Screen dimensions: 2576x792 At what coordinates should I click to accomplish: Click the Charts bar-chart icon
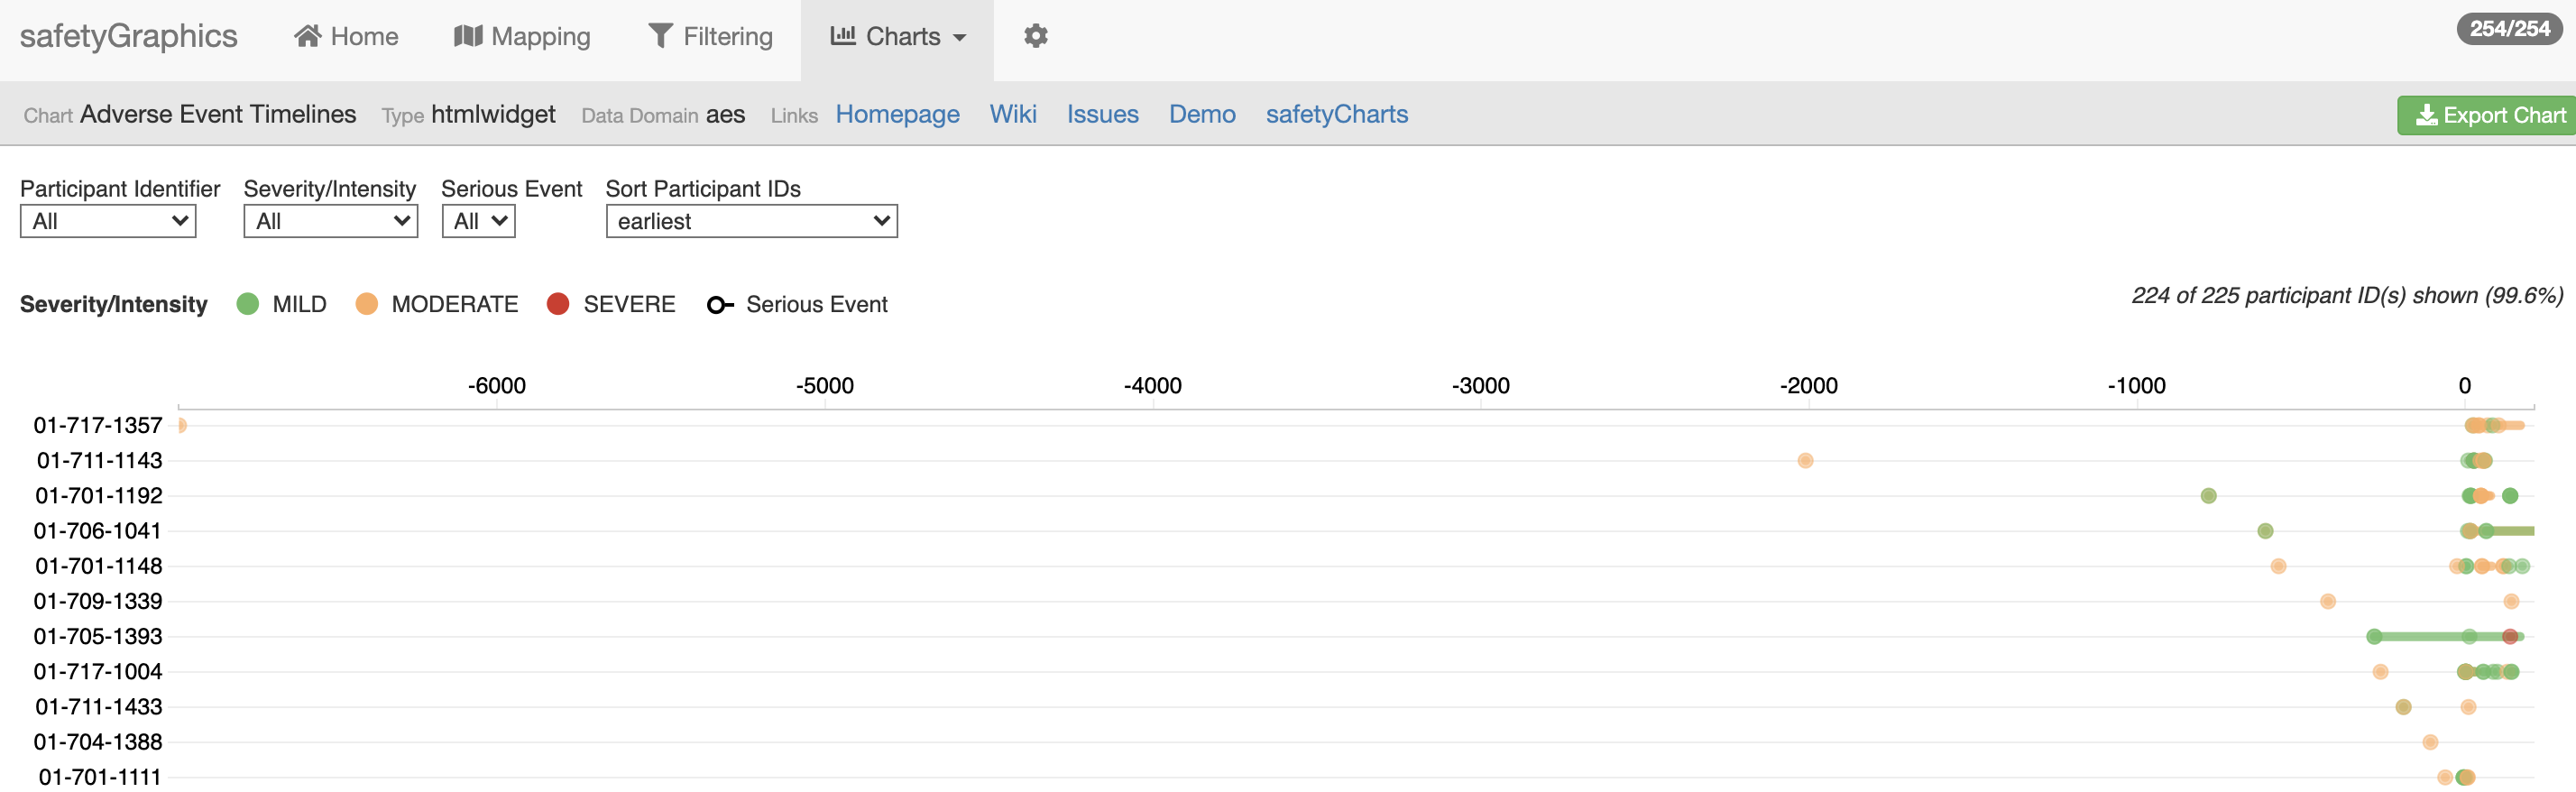843,35
